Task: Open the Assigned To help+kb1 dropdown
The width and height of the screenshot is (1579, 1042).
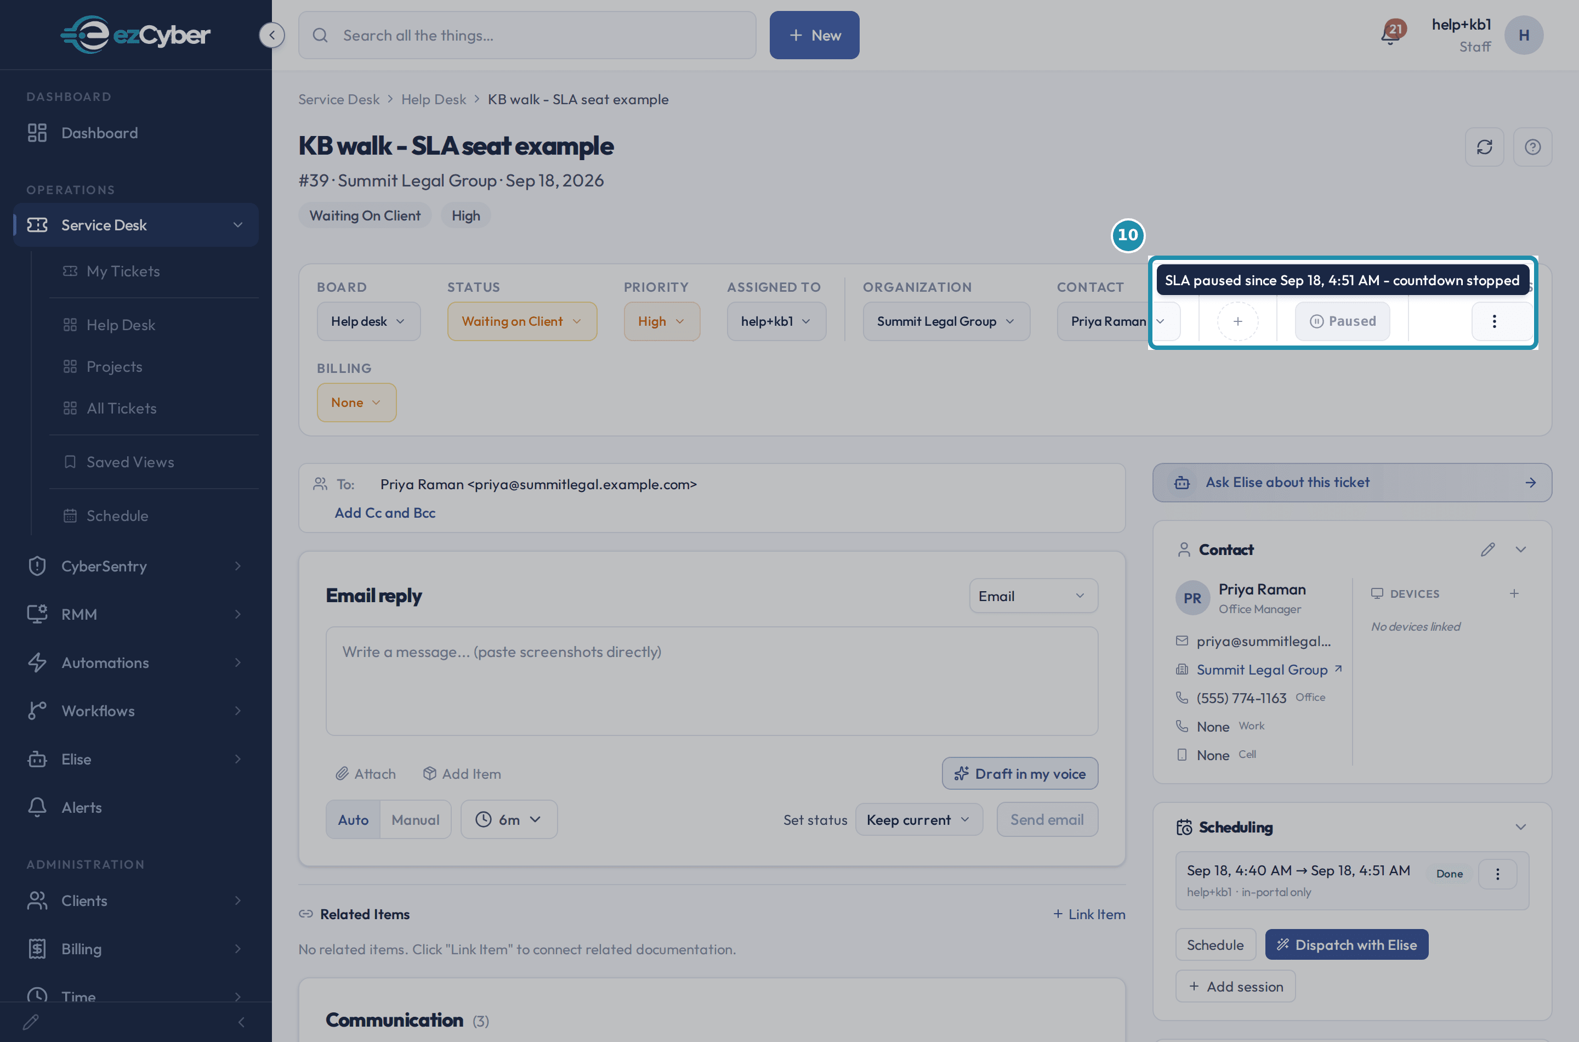Action: [776, 321]
